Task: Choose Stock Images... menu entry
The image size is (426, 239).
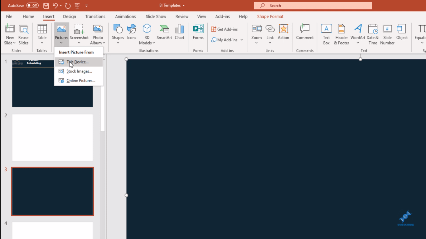Action: coord(79,71)
